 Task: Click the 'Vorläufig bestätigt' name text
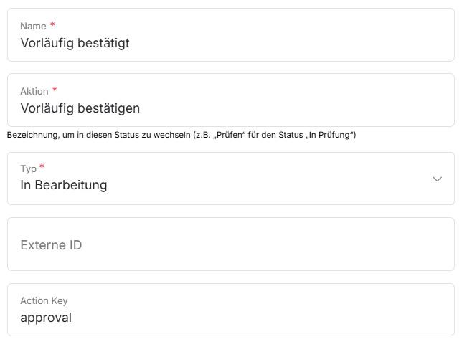click(75, 42)
